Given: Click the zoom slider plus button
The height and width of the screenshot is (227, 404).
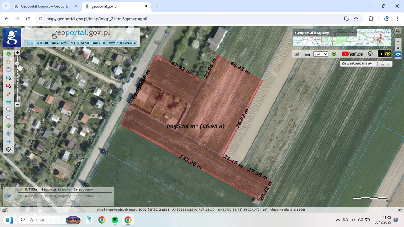Looking at the screenshot, I should [x=17, y=53].
